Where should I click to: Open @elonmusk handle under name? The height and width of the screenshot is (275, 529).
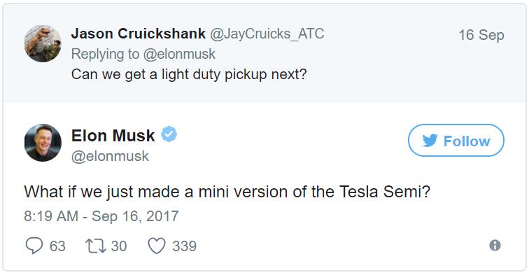(x=110, y=156)
